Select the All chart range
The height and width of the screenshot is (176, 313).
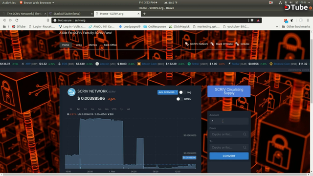128,109
